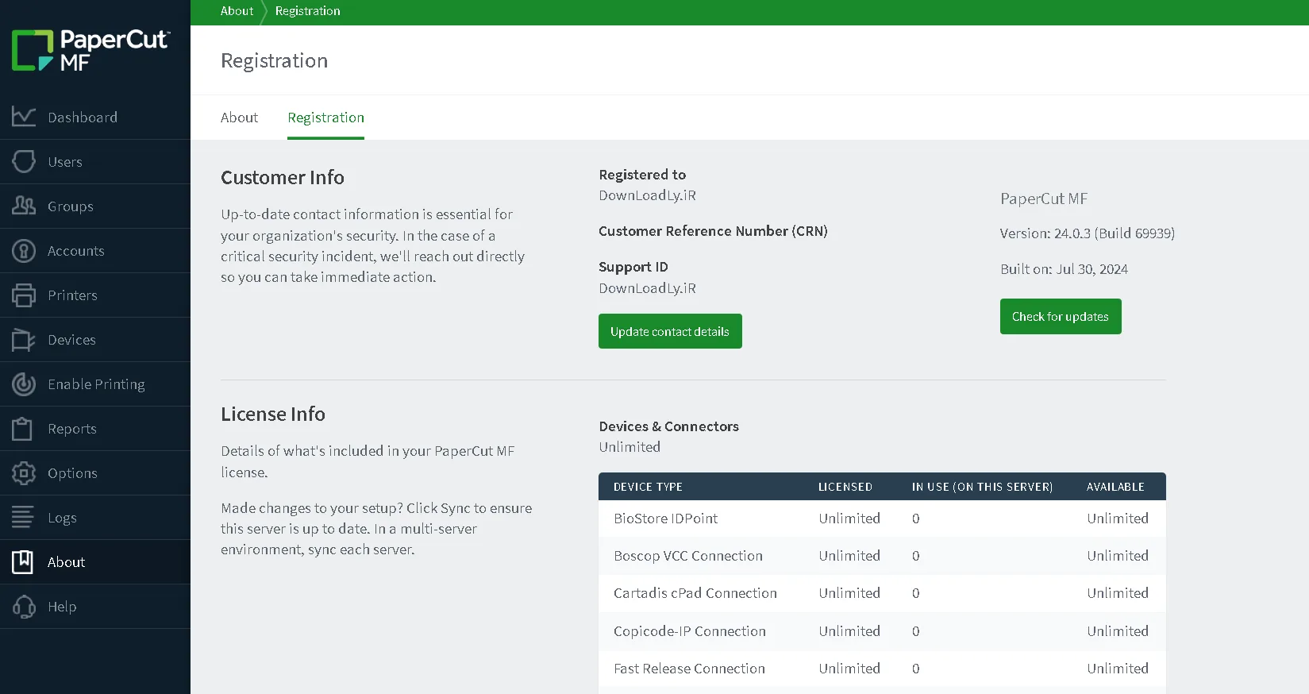Click the About breadcrumb link

coord(237,11)
